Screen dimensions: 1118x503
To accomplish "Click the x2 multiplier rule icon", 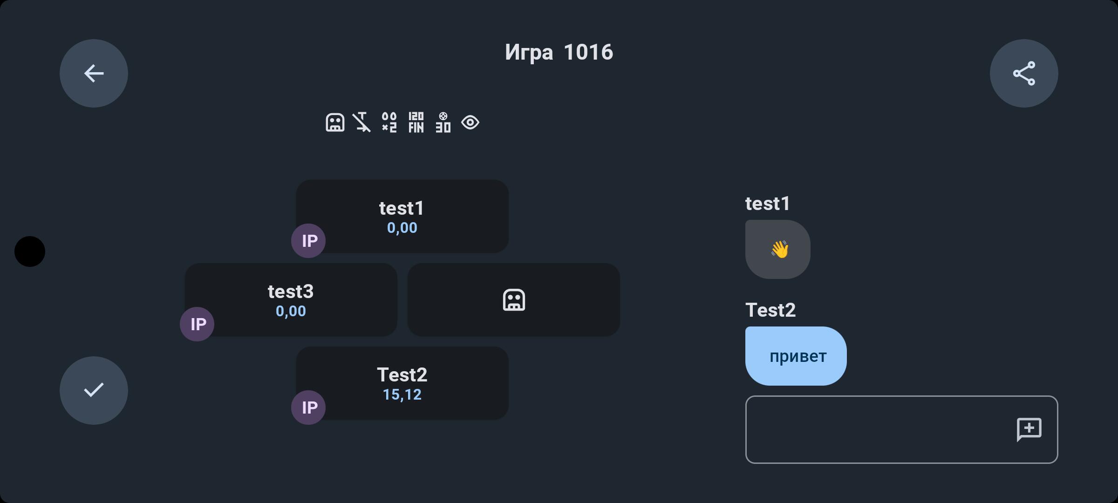I will [389, 122].
